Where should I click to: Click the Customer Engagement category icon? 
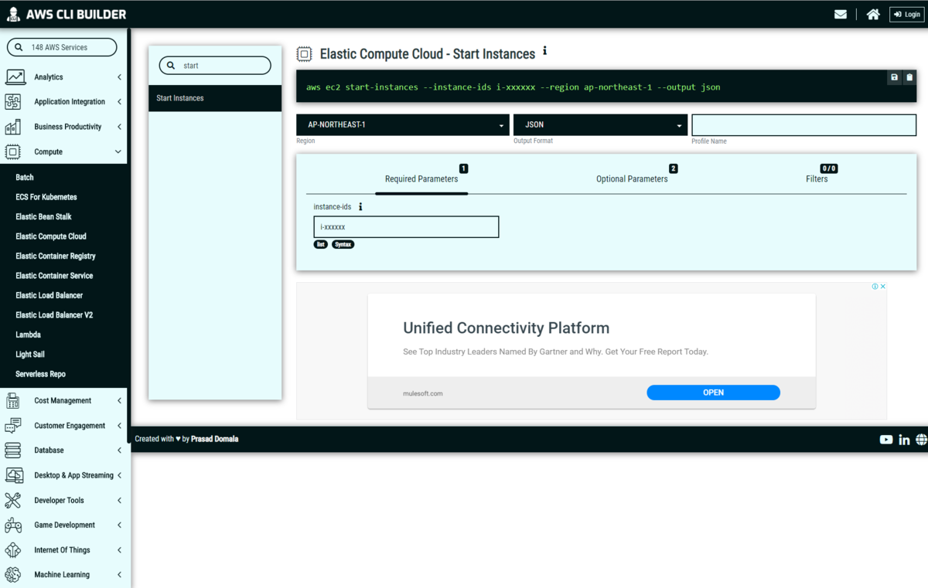(13, 426)
